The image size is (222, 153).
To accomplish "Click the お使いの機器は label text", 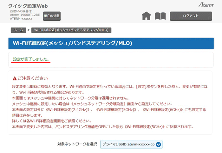I will (x=21, y=11).
